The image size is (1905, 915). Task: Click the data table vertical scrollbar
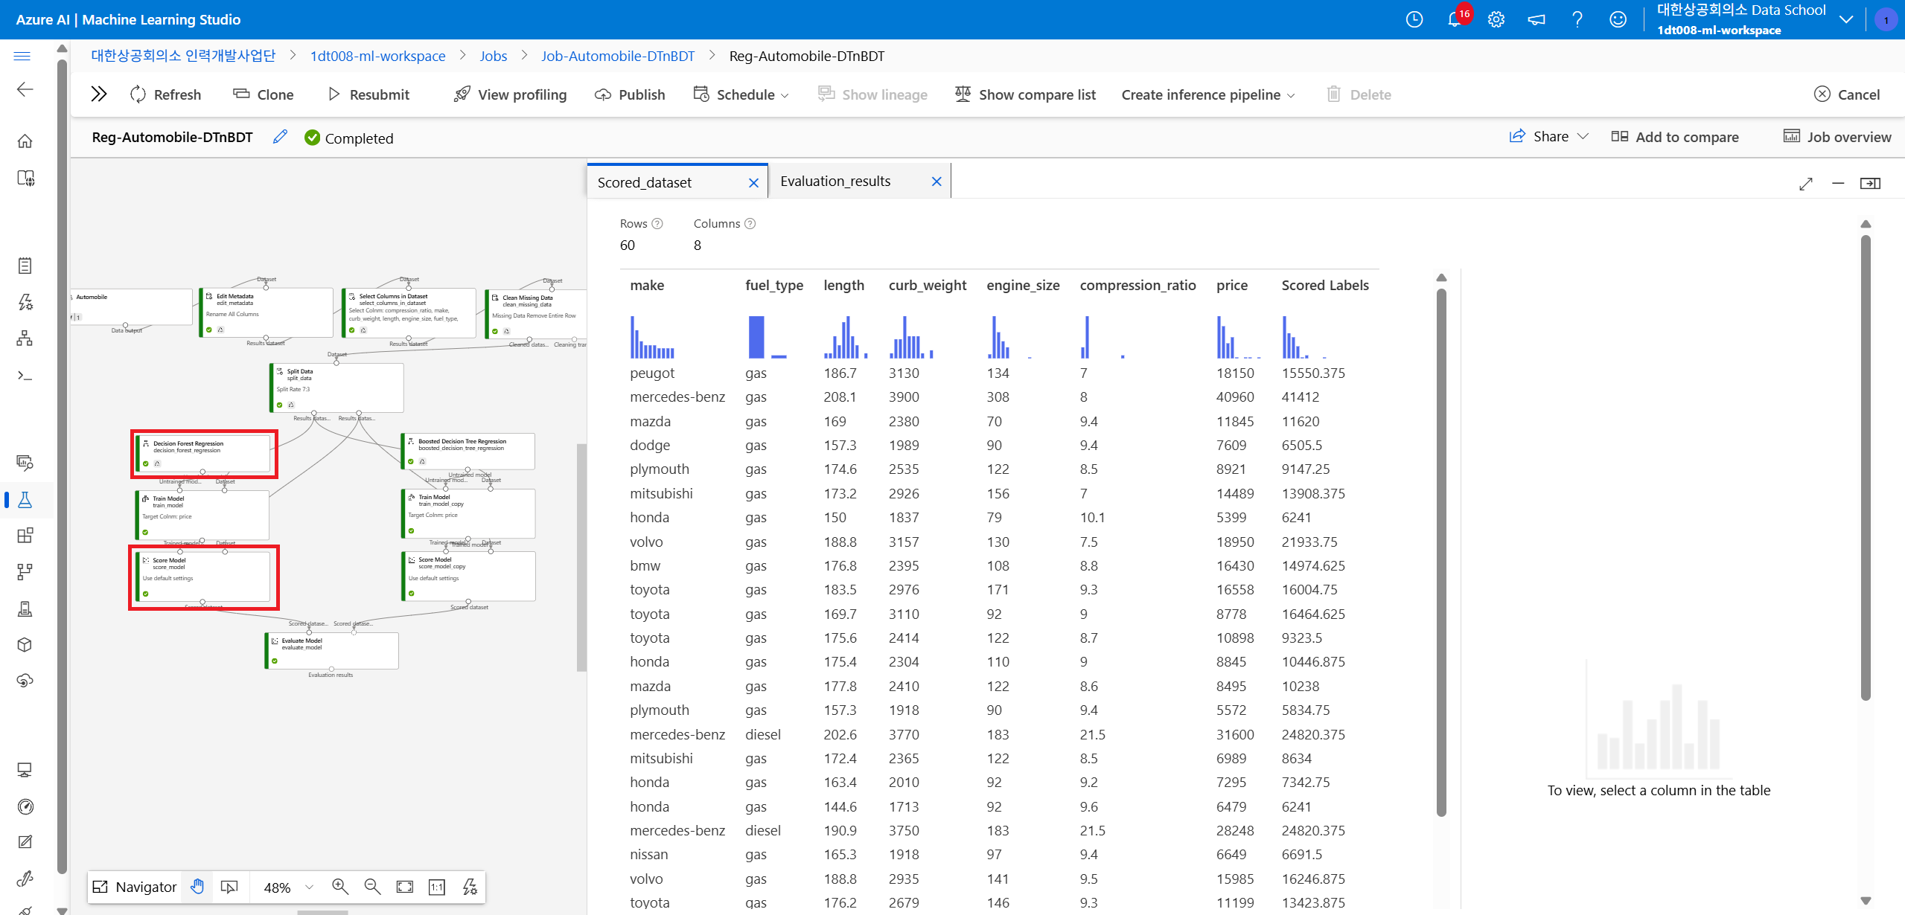coord(1441,550)
